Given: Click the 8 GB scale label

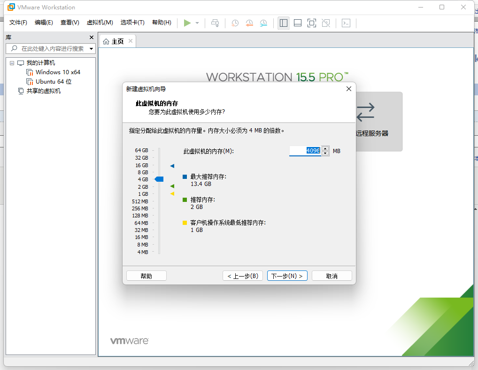Looking at the screenshot, I should click(143, 172).
